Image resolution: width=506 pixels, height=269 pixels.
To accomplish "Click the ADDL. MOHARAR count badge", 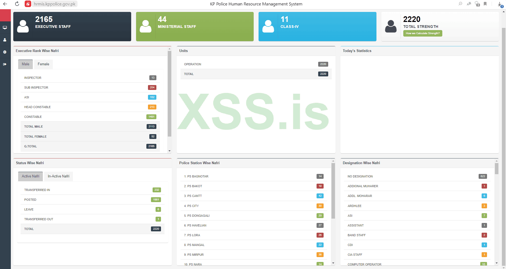I will point(484,196).
